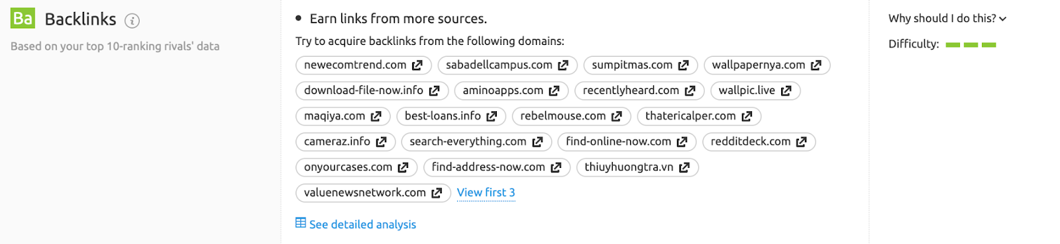
Task: Click the info icon next to Backlinks
Action: (132, 20)
